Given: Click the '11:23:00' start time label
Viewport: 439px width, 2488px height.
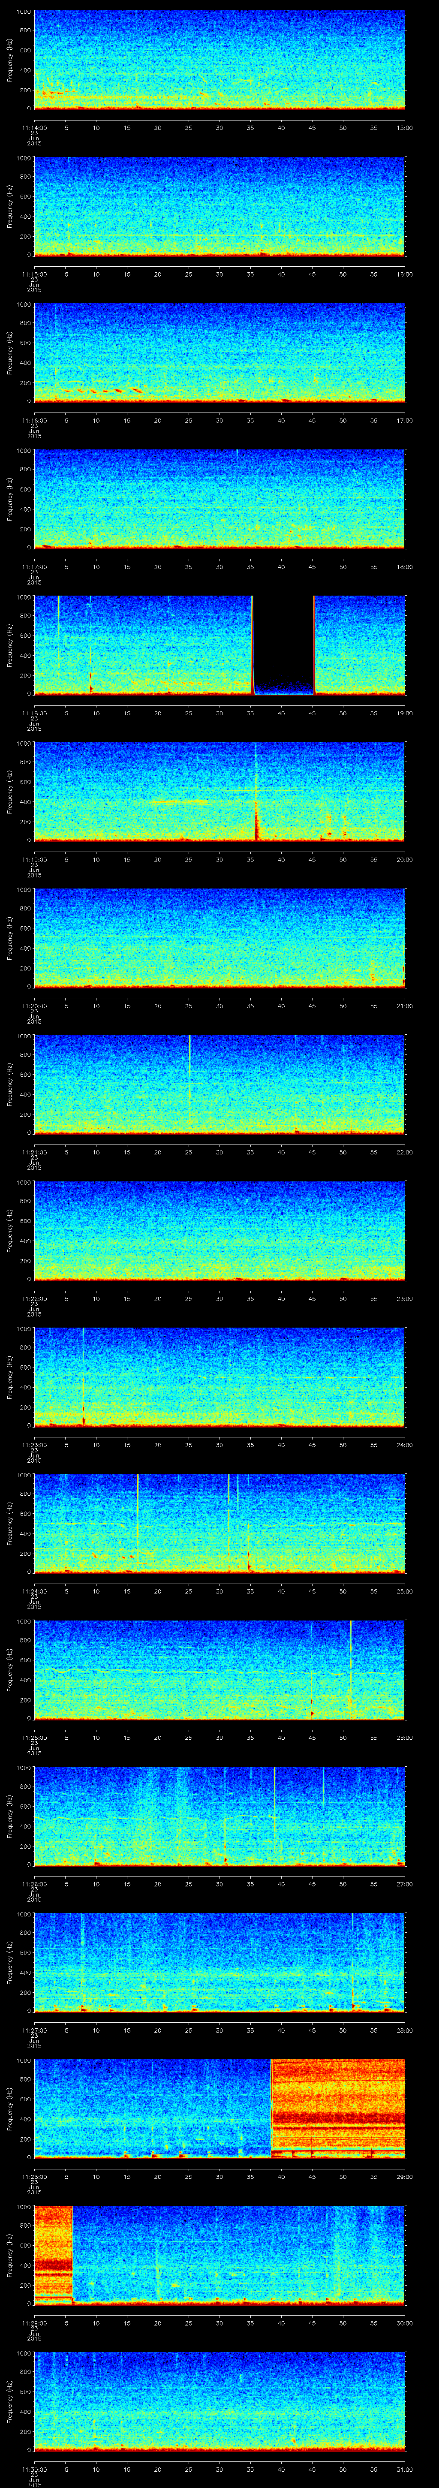Looking at the screenshot, I should pyautogui.click(x=35, y=1444).
